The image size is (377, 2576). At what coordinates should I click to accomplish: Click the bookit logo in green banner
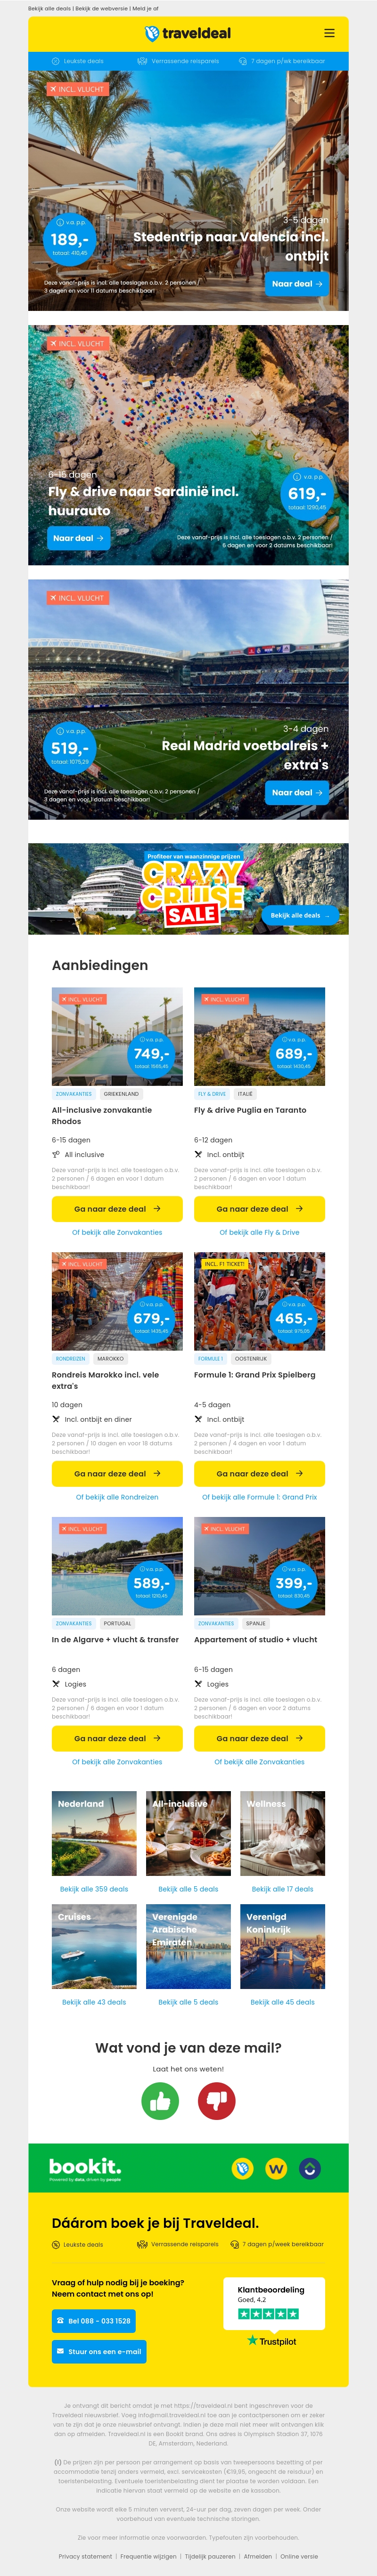tap(85, 2167)
